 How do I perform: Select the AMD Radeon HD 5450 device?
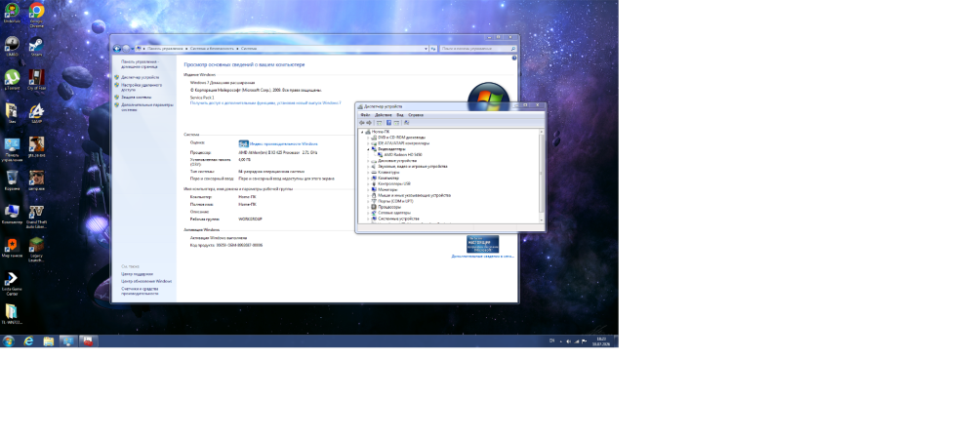point(402,155)
